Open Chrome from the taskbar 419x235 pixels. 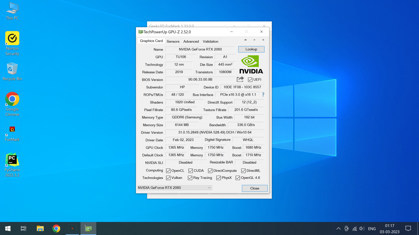pos(56,228)
